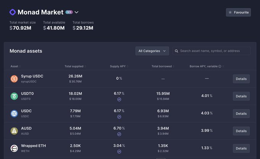Click the 3.99% borrow APY value
260x159 pixels.
[x=207, y=130]
